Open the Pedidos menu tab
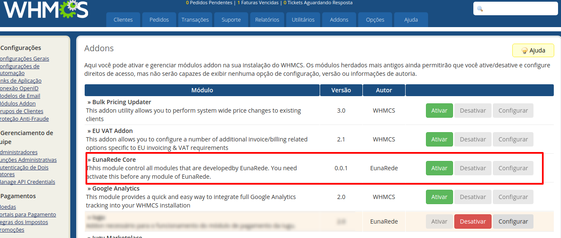This screenshot has width=561, height=238. [x=159, y=19]
